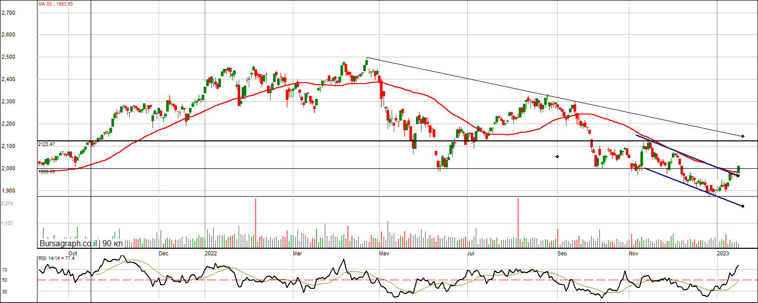Select the 1,900 price axis label
758x303 pixels.
coord(8,191)
